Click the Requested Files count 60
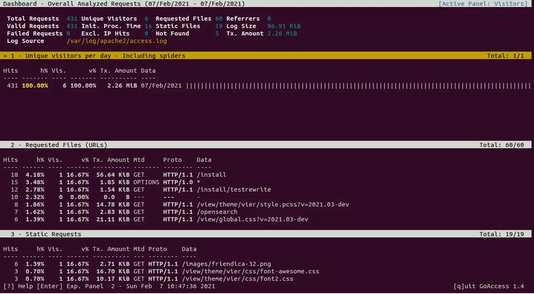 tap(219, 19)
